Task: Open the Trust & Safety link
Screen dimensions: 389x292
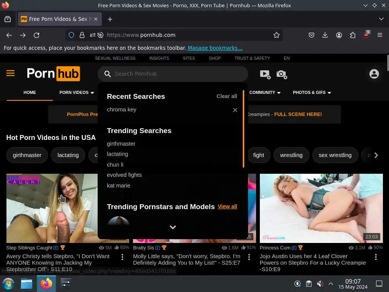Action: click(x=252, y=58)
